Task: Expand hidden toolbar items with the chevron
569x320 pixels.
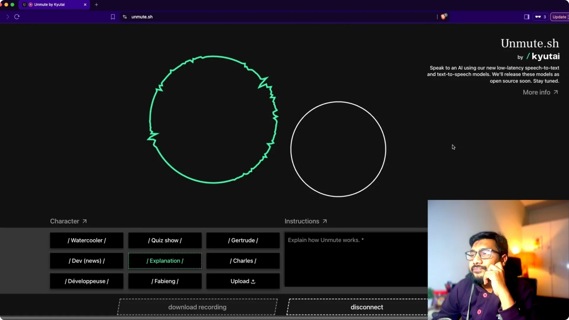Action: tap(7, 17)
